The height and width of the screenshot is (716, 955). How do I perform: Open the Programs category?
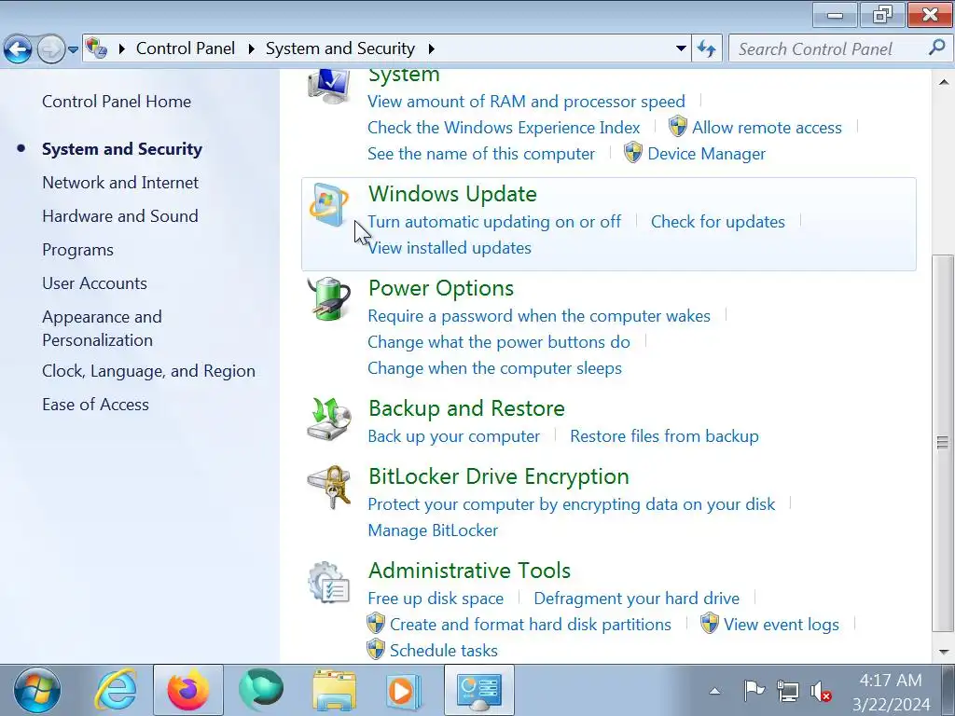[78, 250]
